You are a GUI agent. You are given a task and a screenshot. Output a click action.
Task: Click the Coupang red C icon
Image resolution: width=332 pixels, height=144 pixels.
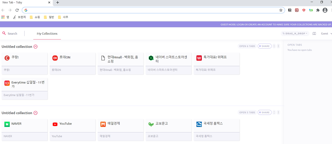point(7,58)
